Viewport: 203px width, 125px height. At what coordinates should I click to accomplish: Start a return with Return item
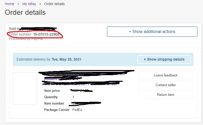pos(165,95)
